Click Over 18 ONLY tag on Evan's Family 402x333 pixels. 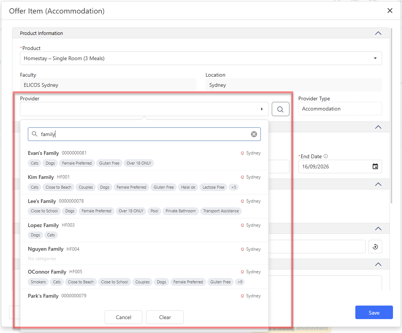pos(139,163)
